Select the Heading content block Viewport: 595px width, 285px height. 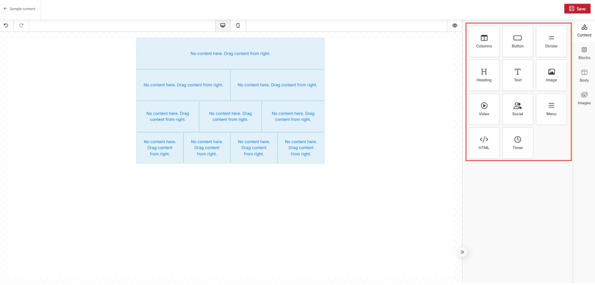[483, 75]
